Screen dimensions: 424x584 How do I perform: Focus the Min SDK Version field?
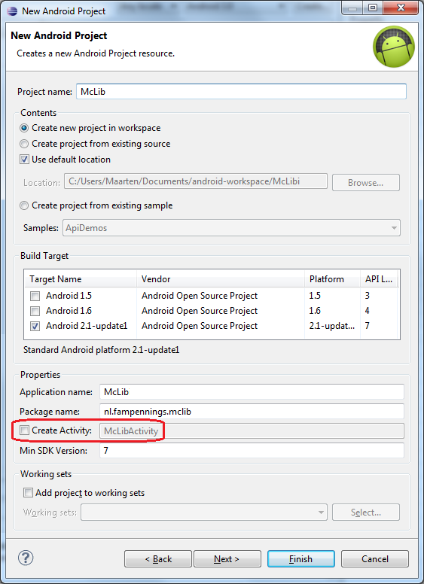pyautogui.click(x=252, y=450)
